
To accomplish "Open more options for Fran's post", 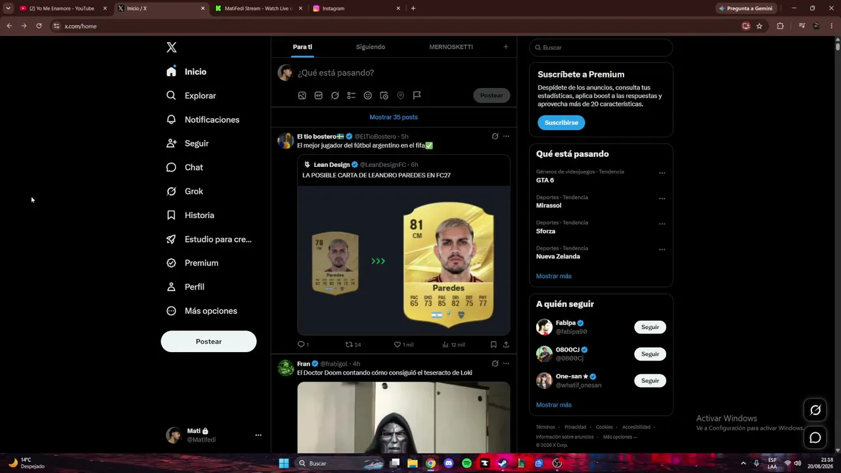I will (506, 363).
